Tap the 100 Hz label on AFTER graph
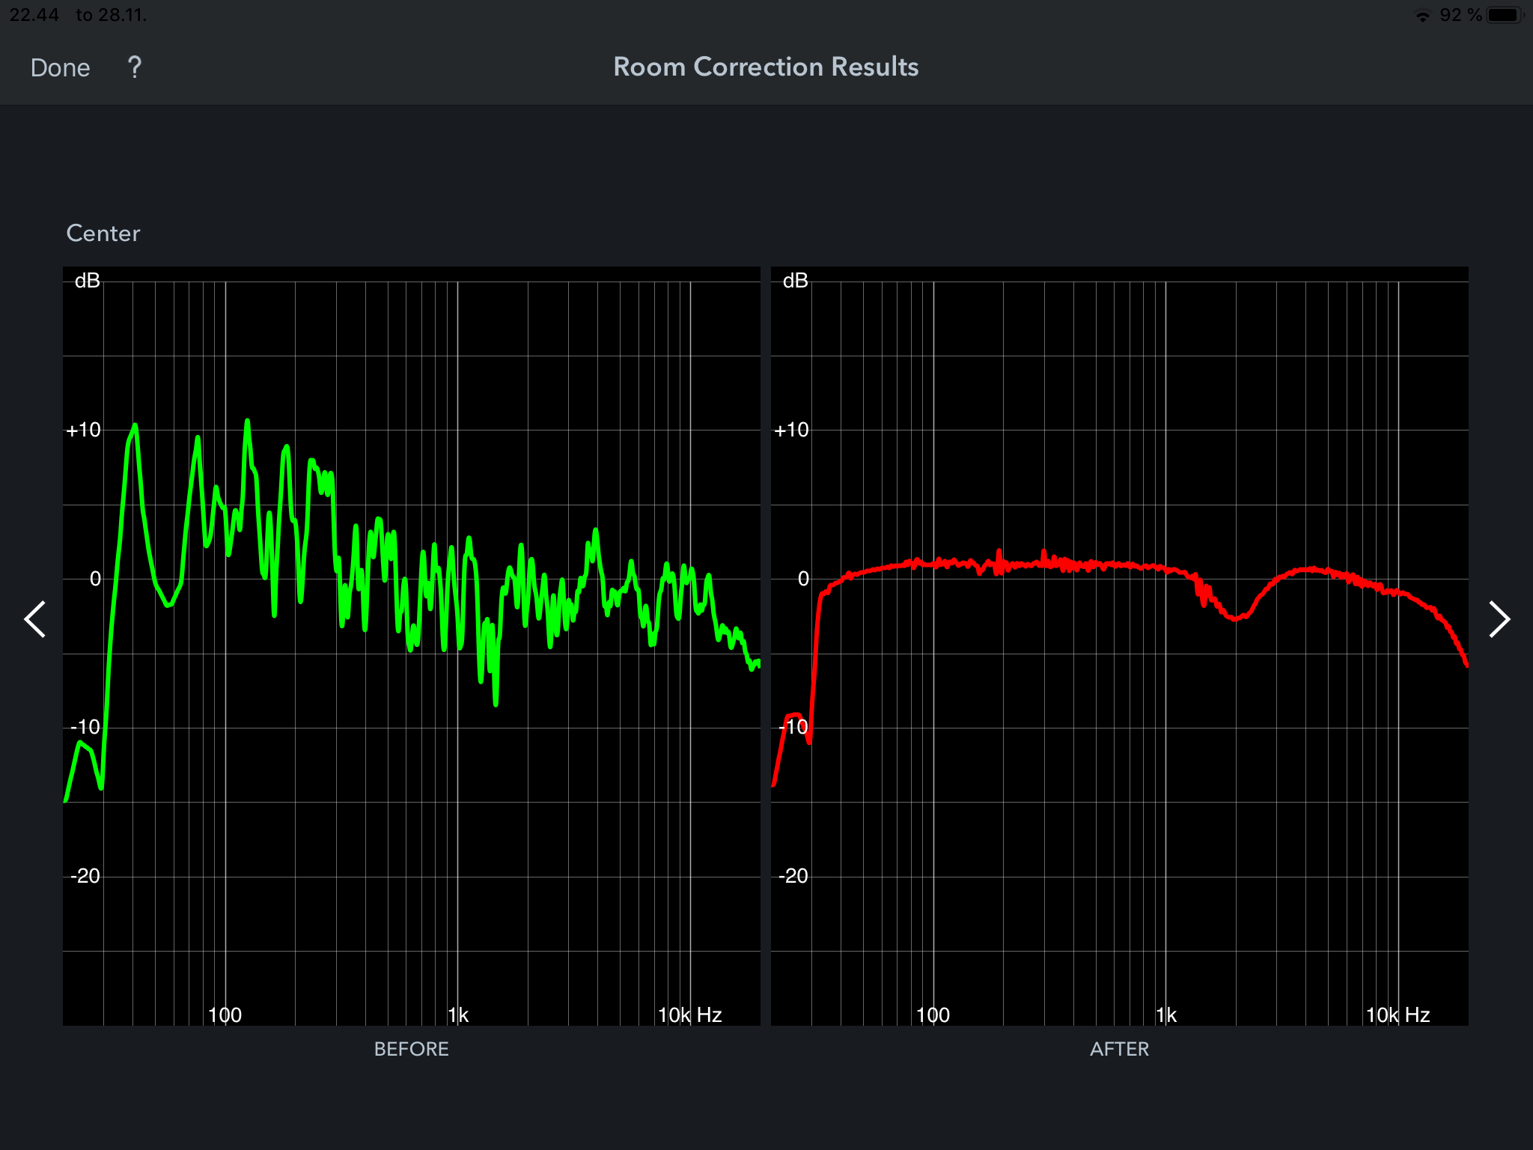The image size is (1533, 1150). click(933, 1015)
